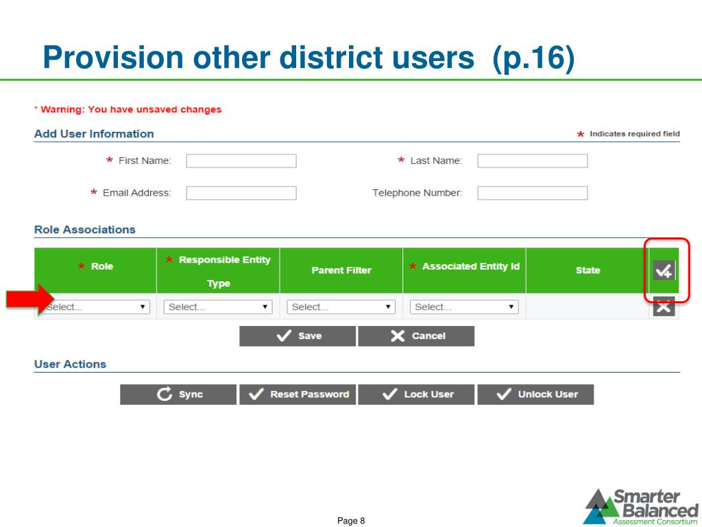Click the Indicates required field note
The width and height of the screenshot is (702, 527).
coord(629,134)
